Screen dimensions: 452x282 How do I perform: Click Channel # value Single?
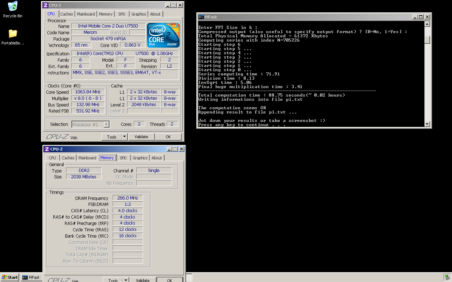pos(154,171)
